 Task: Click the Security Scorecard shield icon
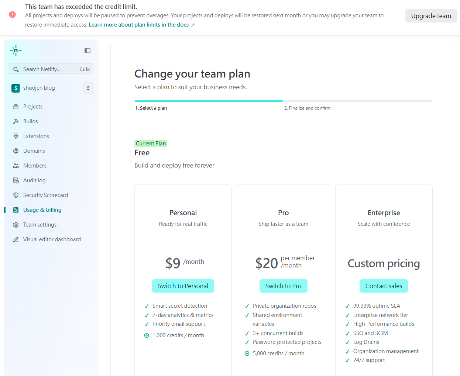pyautogui.click(x=16, y=195)
